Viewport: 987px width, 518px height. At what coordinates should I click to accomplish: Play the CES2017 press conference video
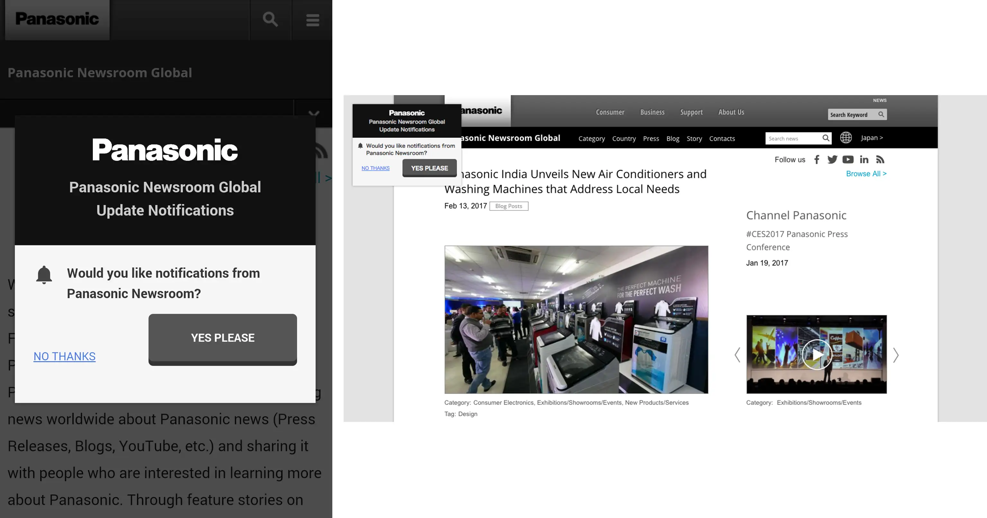tap(816, 354)
